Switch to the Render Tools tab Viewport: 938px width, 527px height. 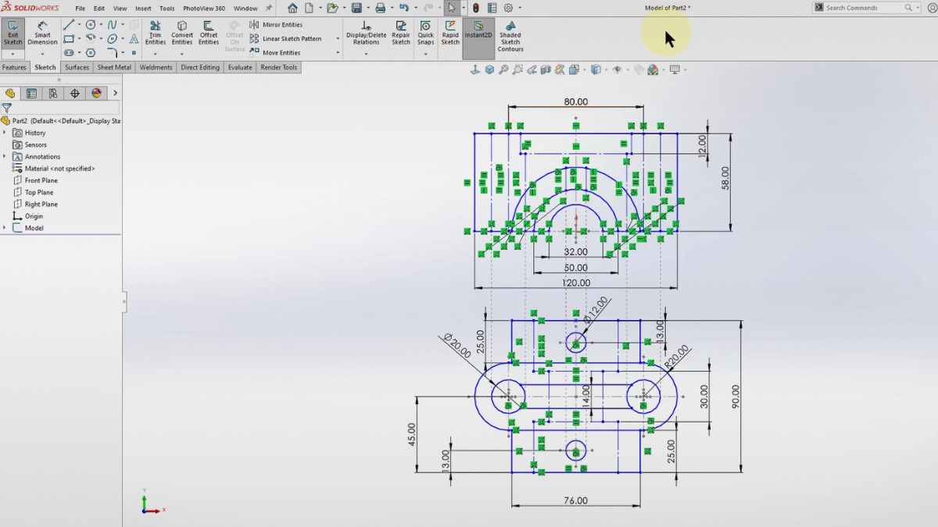click(x=279, y=67)
